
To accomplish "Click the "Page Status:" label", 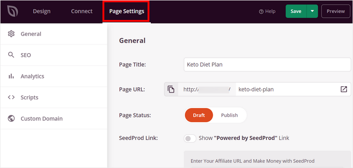I will (x=135, y=115).
